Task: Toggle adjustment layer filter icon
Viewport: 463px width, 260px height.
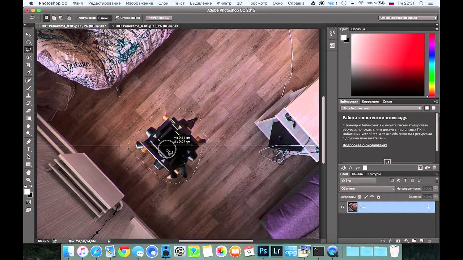Action: (398, 181)
